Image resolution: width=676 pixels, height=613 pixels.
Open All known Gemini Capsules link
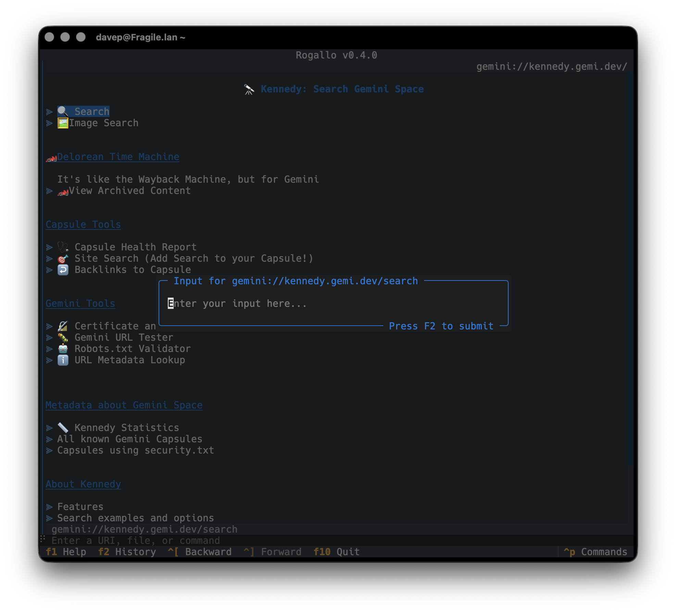click(x=130, y=439)
